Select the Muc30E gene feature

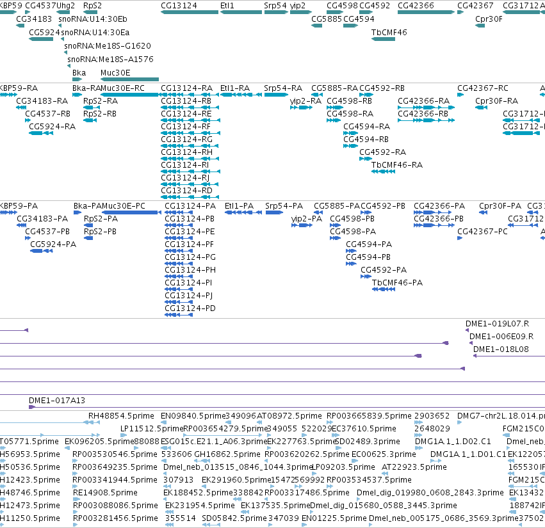coord(129,79)
